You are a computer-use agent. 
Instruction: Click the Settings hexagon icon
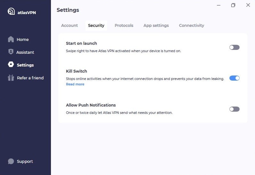[11, 65]
